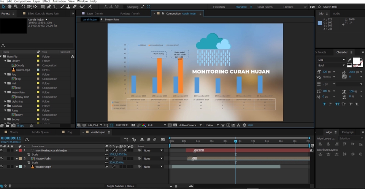The width and height of the screenshot is (365, 189).
Task: Switch to the Audio panel tab
Action: (336, 14)
